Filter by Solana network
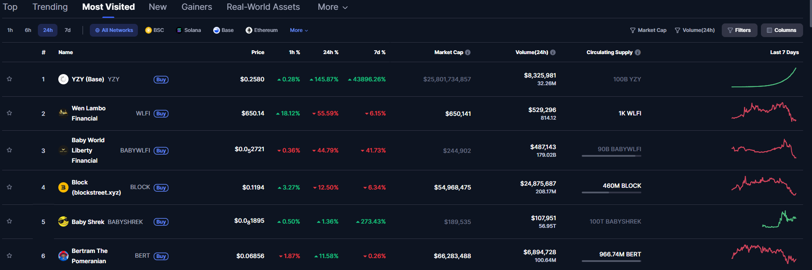Viewport: 812px width, 270px height. pyautogui.click(x=189, y=30)
